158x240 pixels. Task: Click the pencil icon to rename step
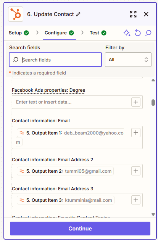(x=78, y=14)
